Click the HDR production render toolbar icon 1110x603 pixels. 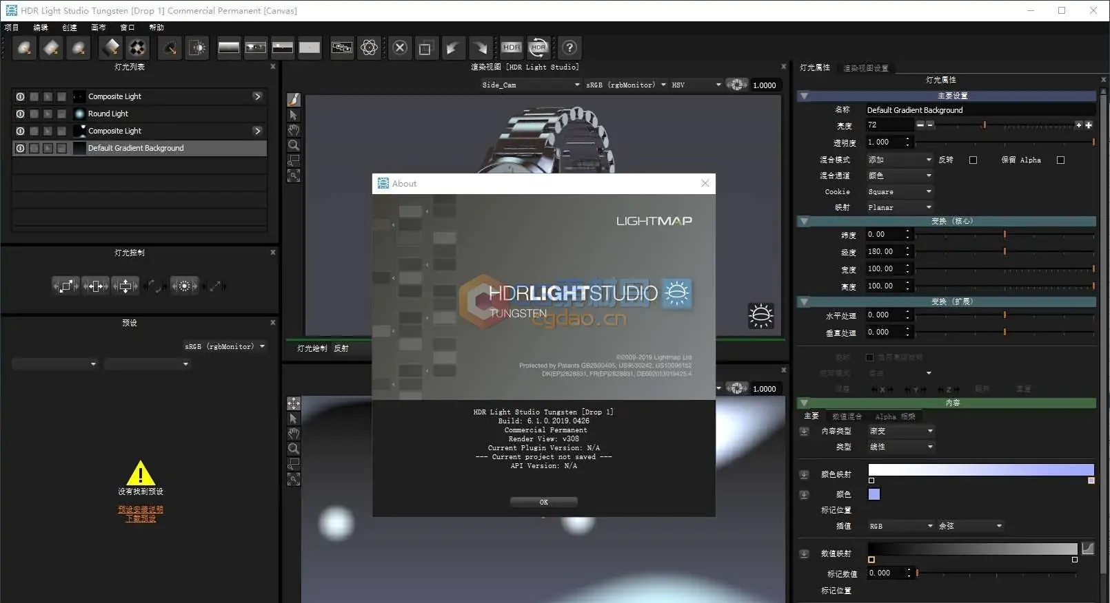[x=512, y=47]
